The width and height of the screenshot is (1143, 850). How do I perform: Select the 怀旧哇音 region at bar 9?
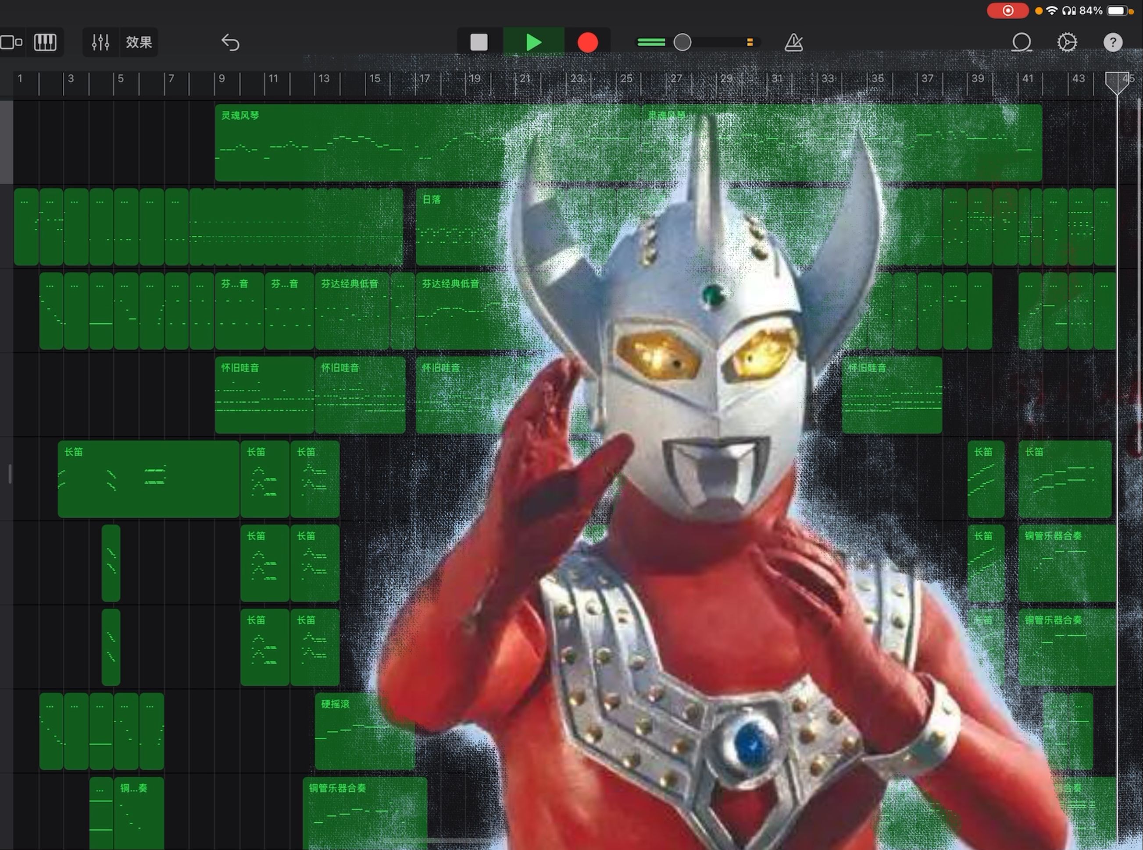pyautogui.click(x=264, y=395)
